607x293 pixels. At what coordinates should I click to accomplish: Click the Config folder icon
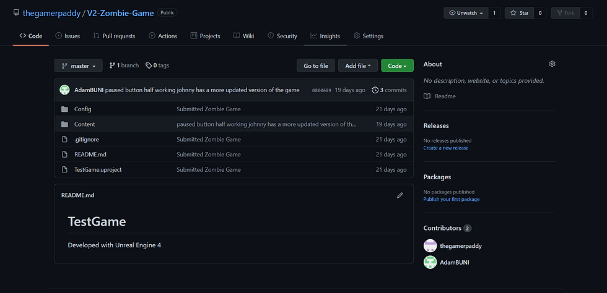64,109
